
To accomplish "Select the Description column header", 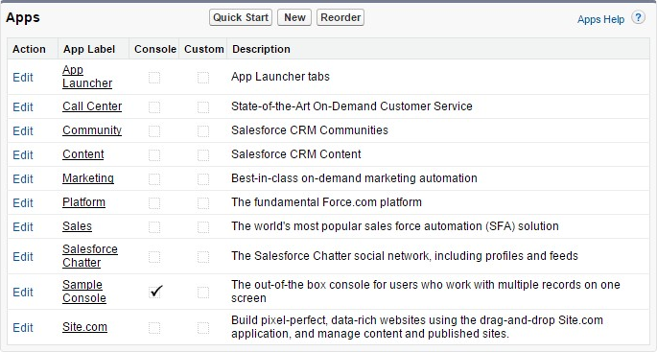I will (261, 49).
